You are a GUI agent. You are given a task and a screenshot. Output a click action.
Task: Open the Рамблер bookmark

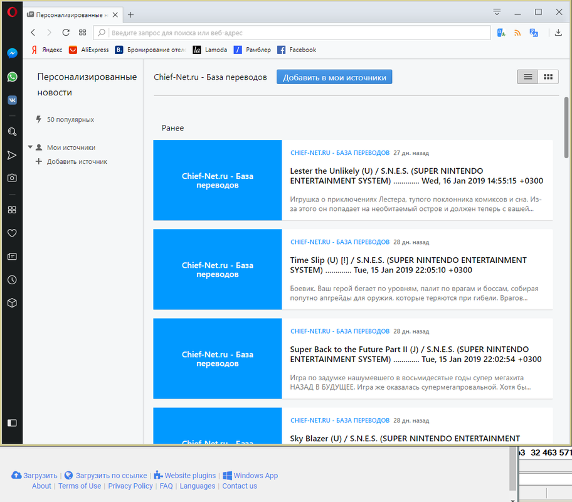tap(252, 50)
